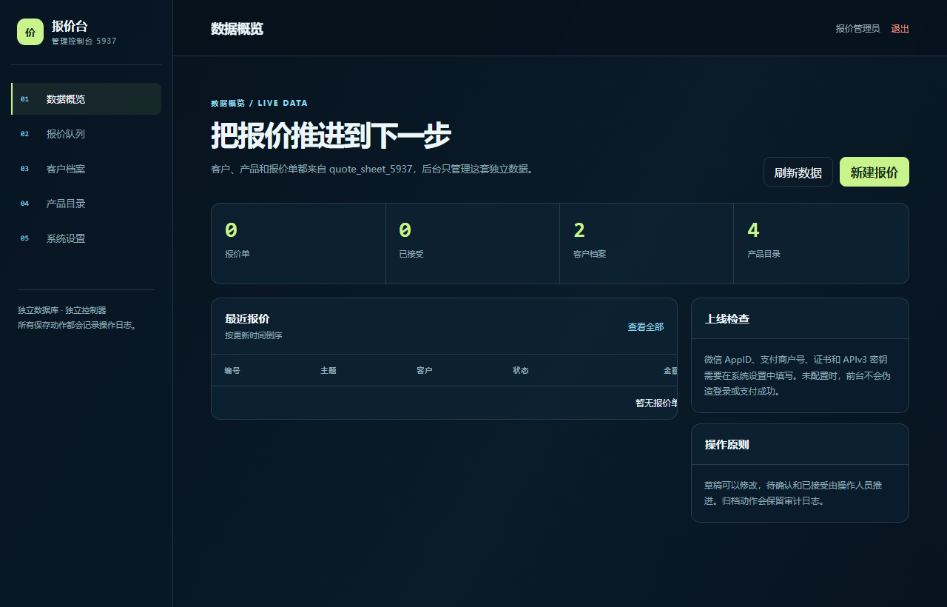Click the 状态 column header

(521, 370)
